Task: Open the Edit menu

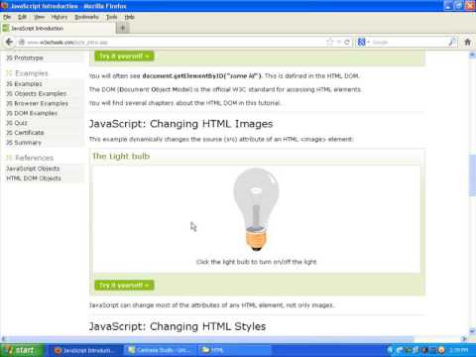Action: tap(22, 17)
